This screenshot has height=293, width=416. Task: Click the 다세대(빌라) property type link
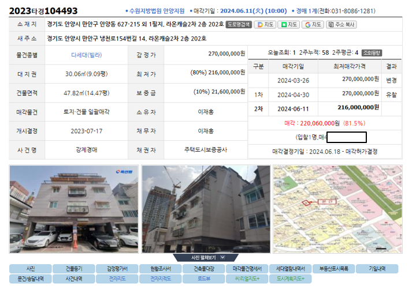pos(87,55)
